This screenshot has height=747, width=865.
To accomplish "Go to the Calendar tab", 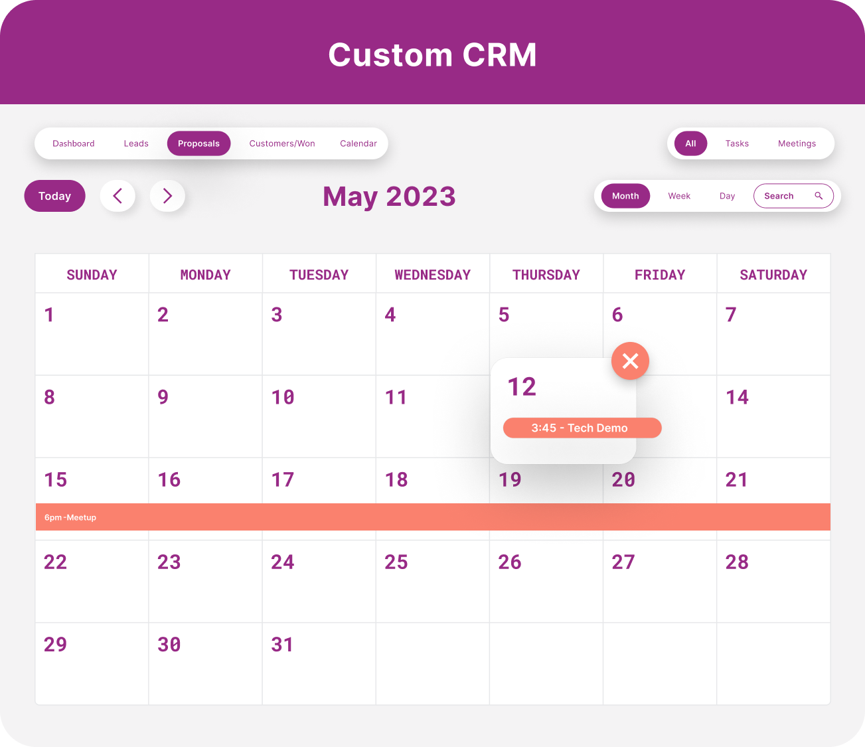I will pyautogui.click(x=358, y=143).
